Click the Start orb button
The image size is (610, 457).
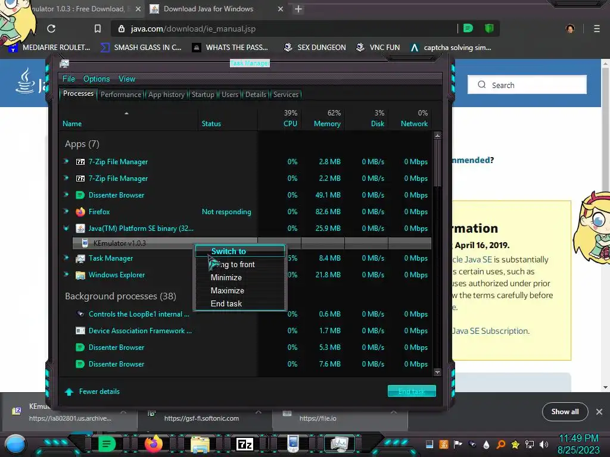point(15,445)
